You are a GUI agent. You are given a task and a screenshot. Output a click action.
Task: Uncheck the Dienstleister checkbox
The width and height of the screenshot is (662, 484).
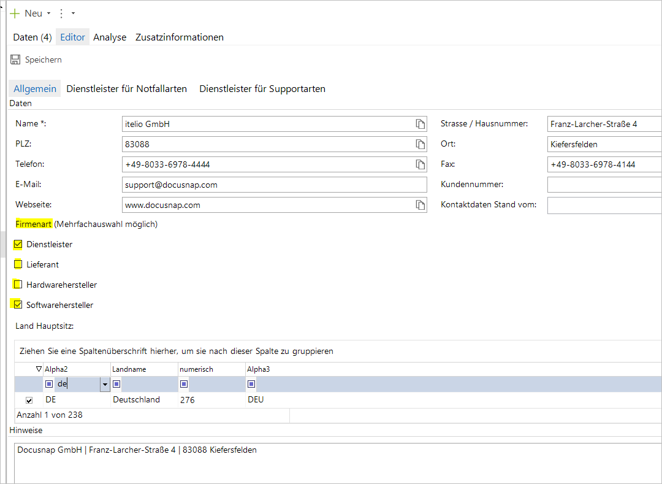[x=18, y=244]
